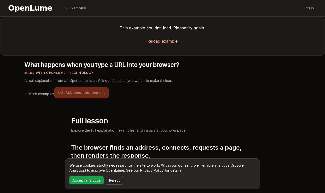Click the 'MADE WITH OPENLUME · TECHNOLOGY' label
325x193 pixels.
coord(59,73)
